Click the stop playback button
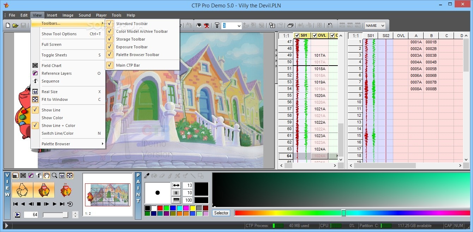Image resolution: width=473 pixels, height=232 pixels. point(38,204)
